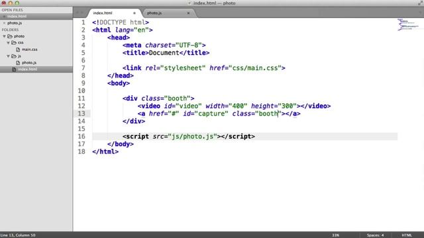
Task: Click line number 13 in gutter
Action: pyautogui.click(x=81, y=114)
